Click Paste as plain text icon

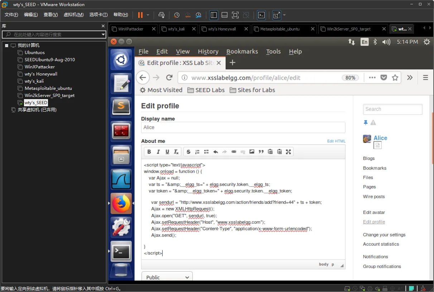[x=270, y=152]
